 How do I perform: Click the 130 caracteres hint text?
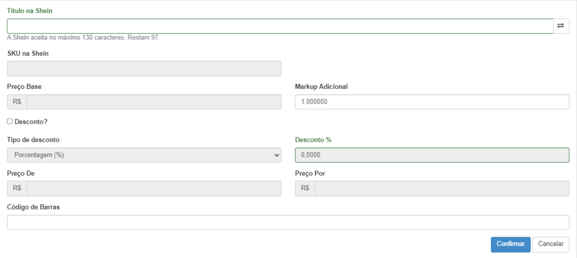click(x=83, y=38)
